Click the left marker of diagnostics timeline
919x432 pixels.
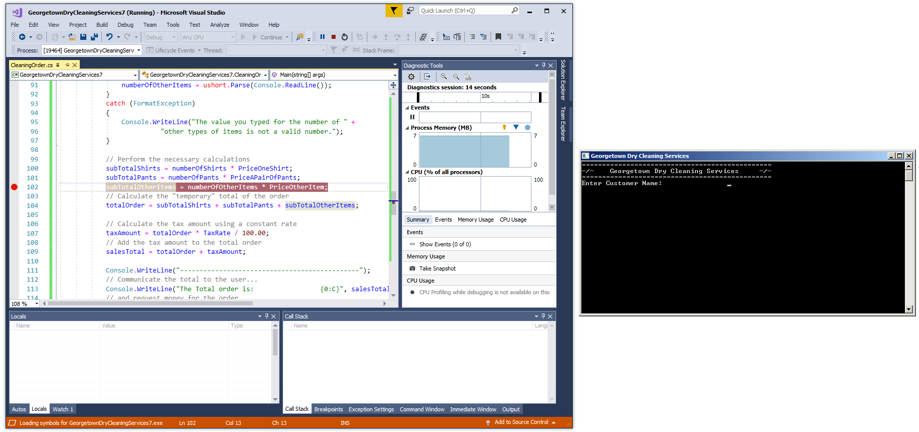point(418,97)
